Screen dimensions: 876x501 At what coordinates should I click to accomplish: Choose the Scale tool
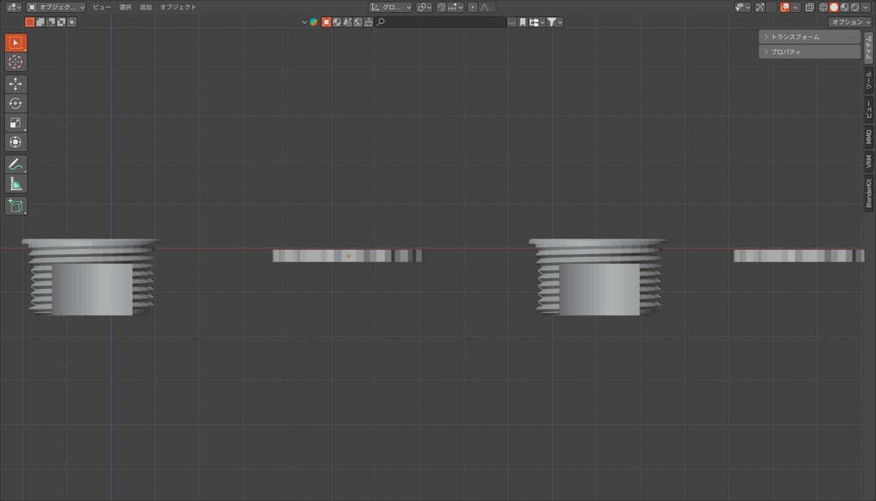pyautogui.click(x=15, y=123)
